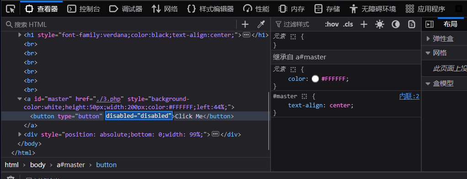Click the create new node plus icon

click(245, 24)
